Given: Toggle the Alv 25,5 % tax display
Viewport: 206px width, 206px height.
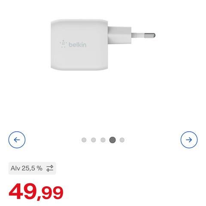Looking at the screenshot, I should tap(32, 168).
